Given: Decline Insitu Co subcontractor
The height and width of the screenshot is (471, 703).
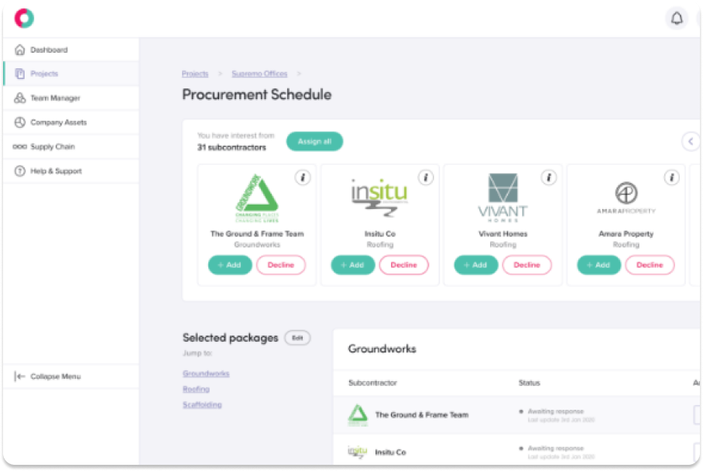Looking at the screenshot, I should point(404,265).
